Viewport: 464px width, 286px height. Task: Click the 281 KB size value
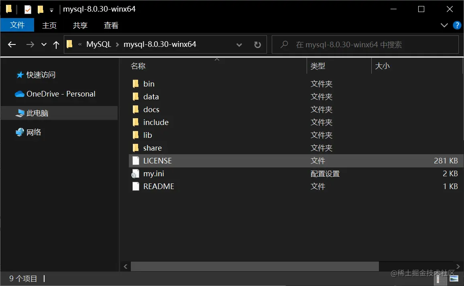(x=446, y=161)
